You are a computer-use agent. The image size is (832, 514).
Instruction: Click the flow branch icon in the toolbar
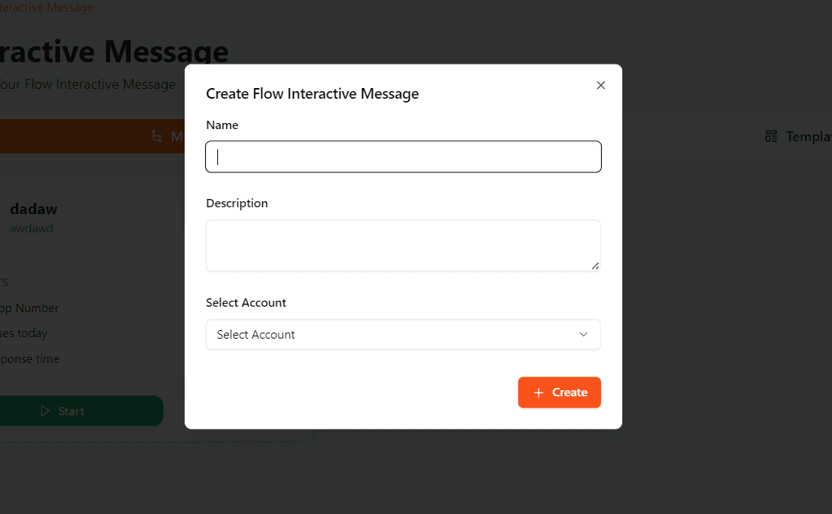point(157,136)
